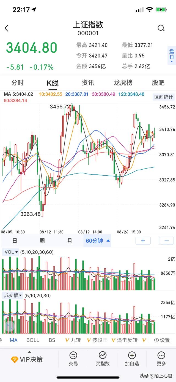Tap the back arrow icon

coord(7,28)
